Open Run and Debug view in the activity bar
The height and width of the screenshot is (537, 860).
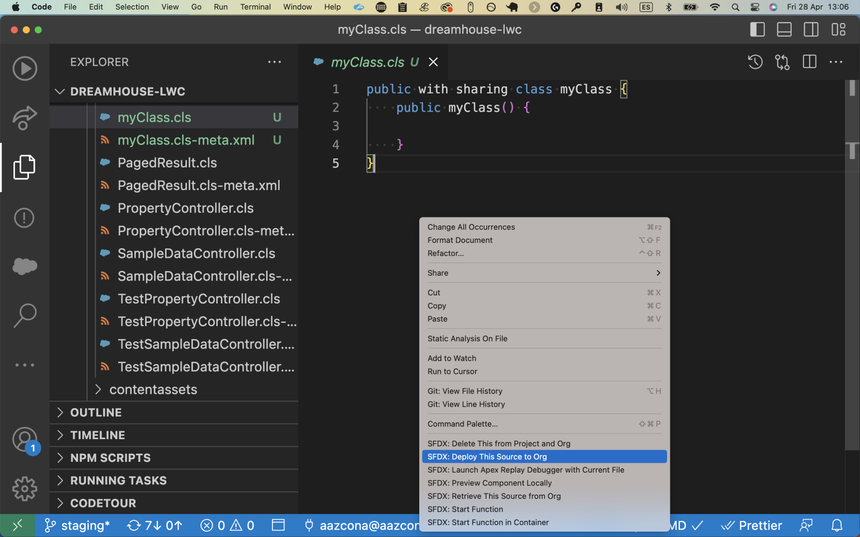[x=25, y=69]
